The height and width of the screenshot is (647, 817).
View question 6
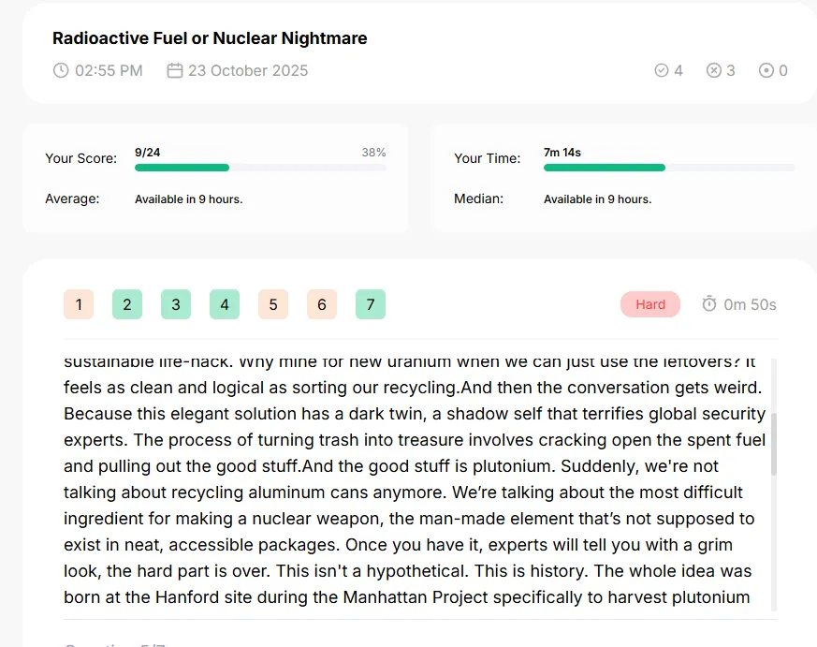point(322,304)
